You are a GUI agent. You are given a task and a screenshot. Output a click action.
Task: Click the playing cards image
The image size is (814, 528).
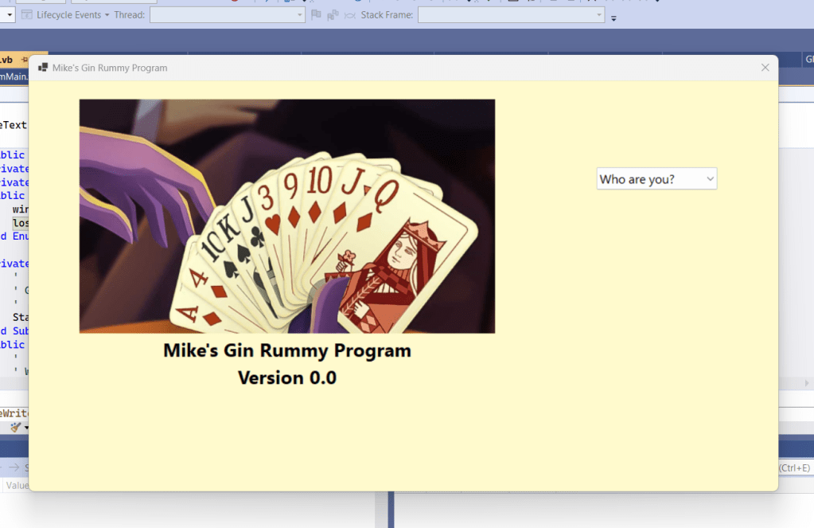point(286,215)
